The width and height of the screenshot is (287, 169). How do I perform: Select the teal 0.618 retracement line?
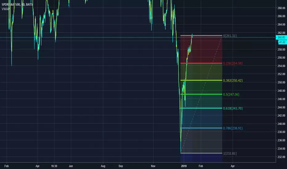(201, 108)
